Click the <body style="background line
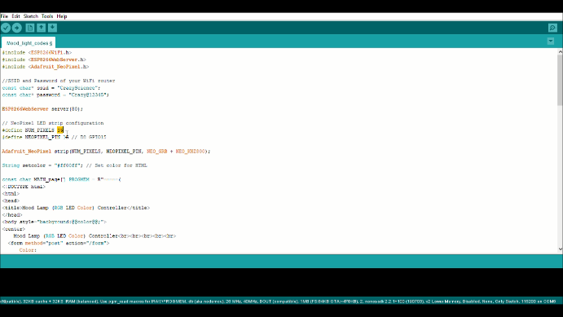This screenshot has height=317, width=563. [55, 222]
